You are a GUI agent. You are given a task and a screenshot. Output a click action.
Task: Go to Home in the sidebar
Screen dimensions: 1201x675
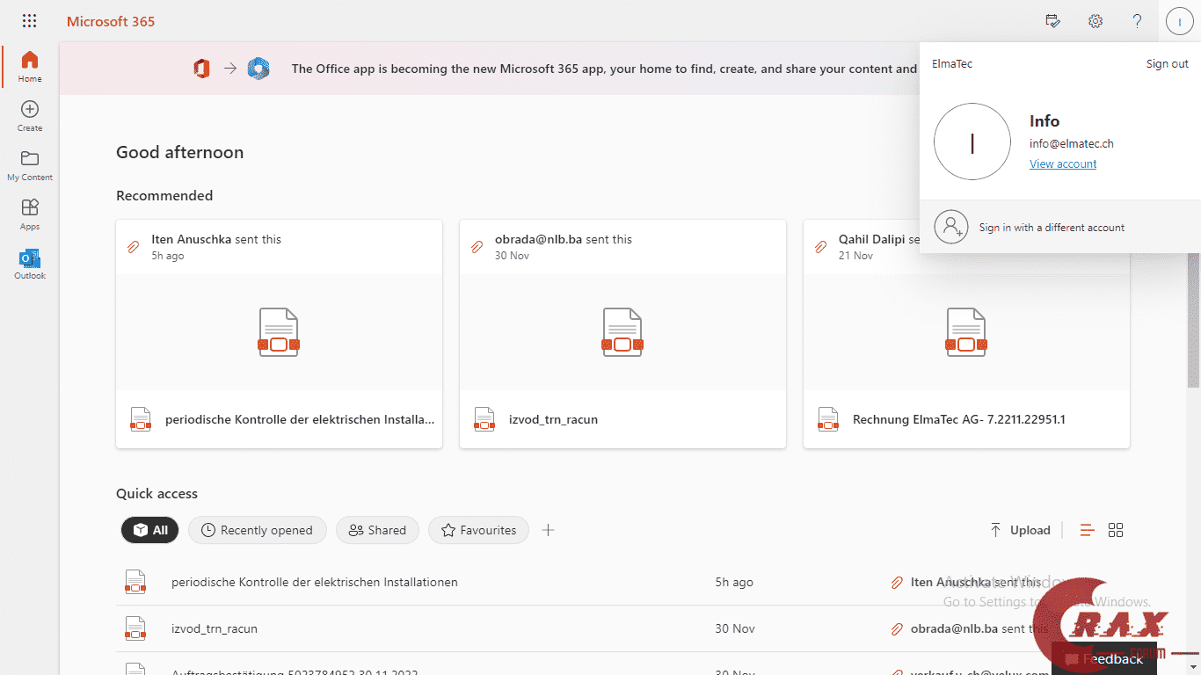click(30, 67)
